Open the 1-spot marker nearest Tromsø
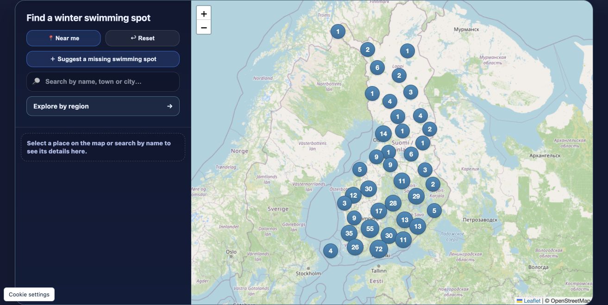Image resolution: width=608 pixels, height=305 pixels. pos(338,31)
